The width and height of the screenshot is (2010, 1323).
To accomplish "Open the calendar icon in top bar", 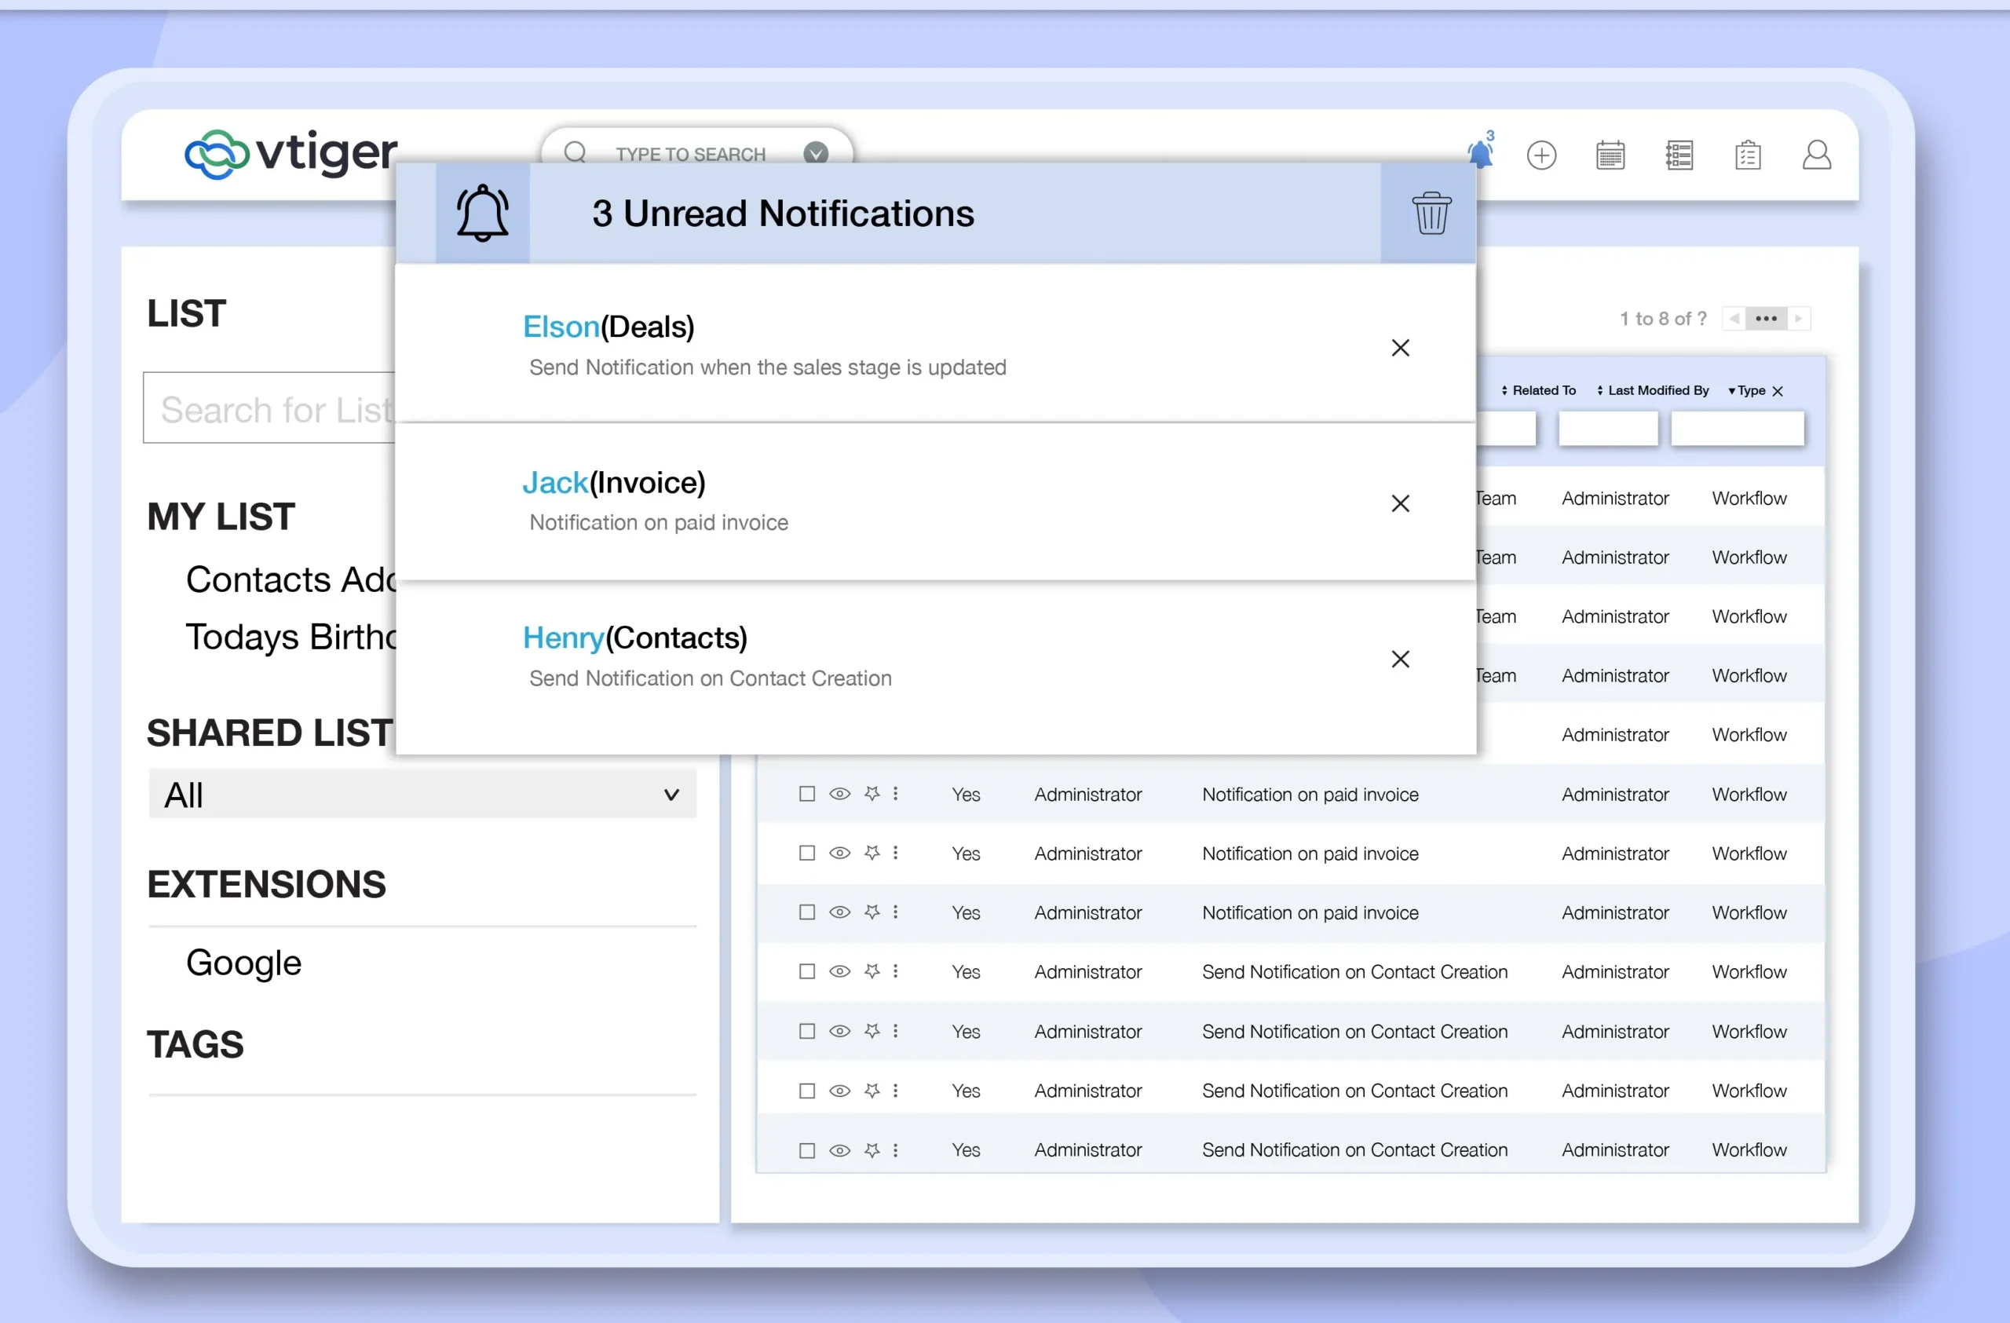I will [1610, 155].
